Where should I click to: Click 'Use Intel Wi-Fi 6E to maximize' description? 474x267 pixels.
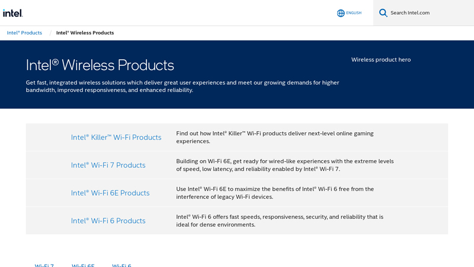(x=275, y=193)
